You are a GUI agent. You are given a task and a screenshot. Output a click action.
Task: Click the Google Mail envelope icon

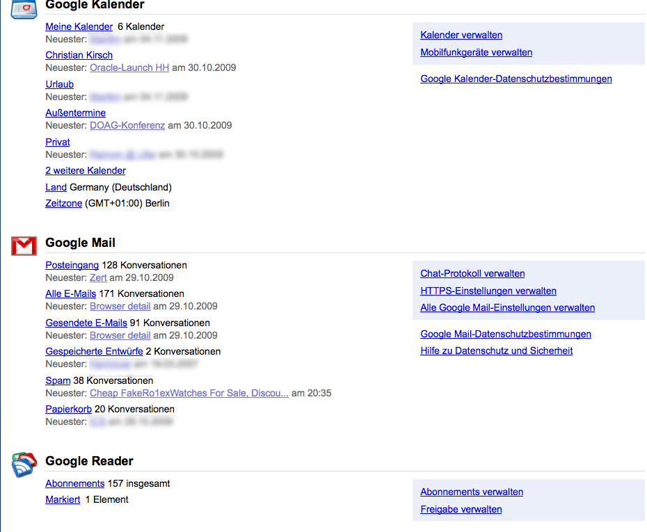click(x=24, y=245)
